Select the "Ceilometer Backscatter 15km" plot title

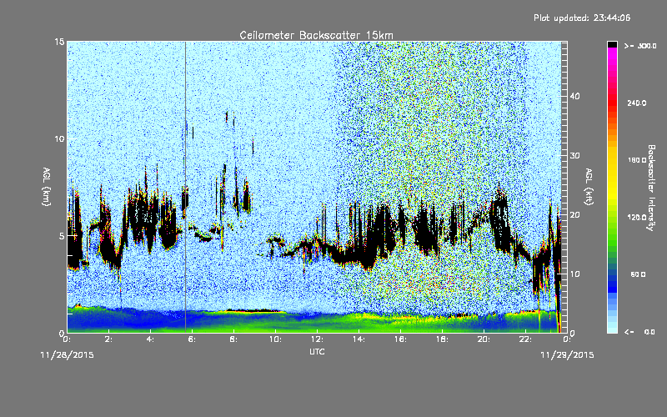click(316, 35)
